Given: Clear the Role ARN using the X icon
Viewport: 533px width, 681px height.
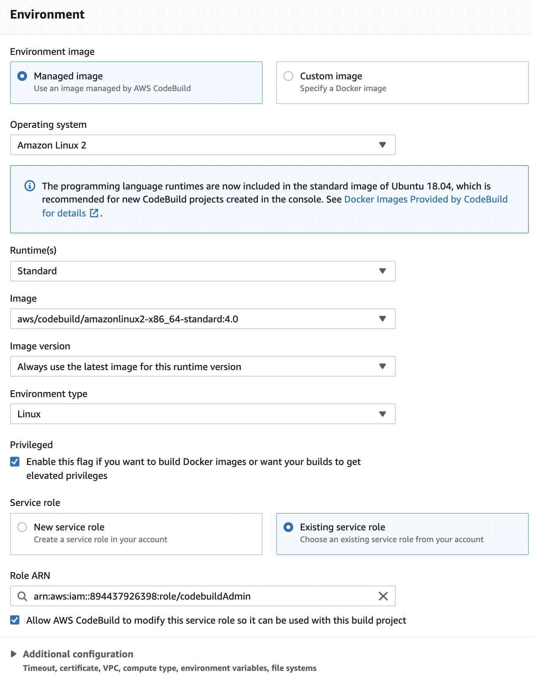Looking at the screenshot, I should pyautogui.click(x=383, y=596).
